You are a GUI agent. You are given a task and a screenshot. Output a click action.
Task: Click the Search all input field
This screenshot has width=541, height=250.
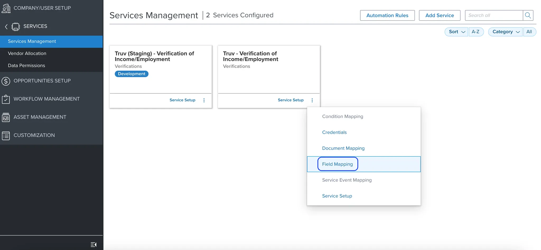[x=494, y=15]
